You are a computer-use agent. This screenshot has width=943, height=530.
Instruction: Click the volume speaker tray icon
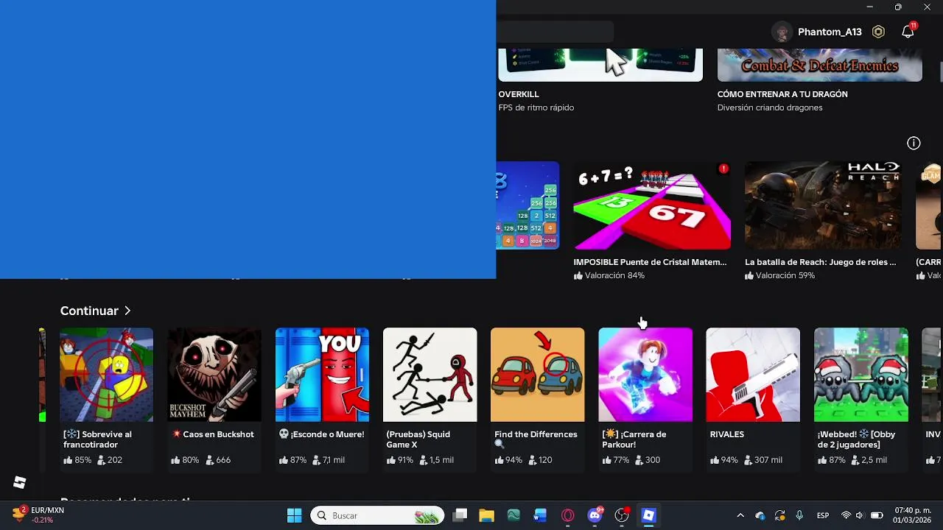pos(860,515)
